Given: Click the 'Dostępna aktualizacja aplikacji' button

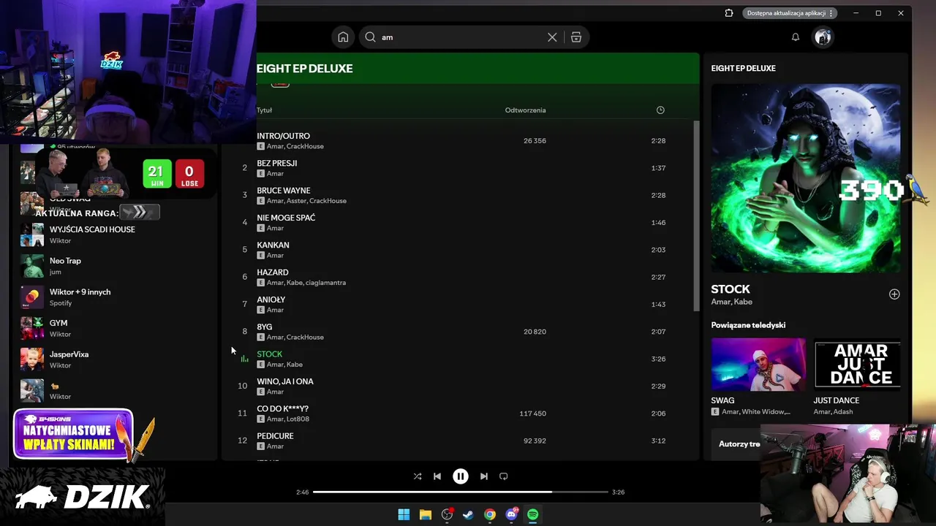Looking at the screenshot, I should (790, 13).
